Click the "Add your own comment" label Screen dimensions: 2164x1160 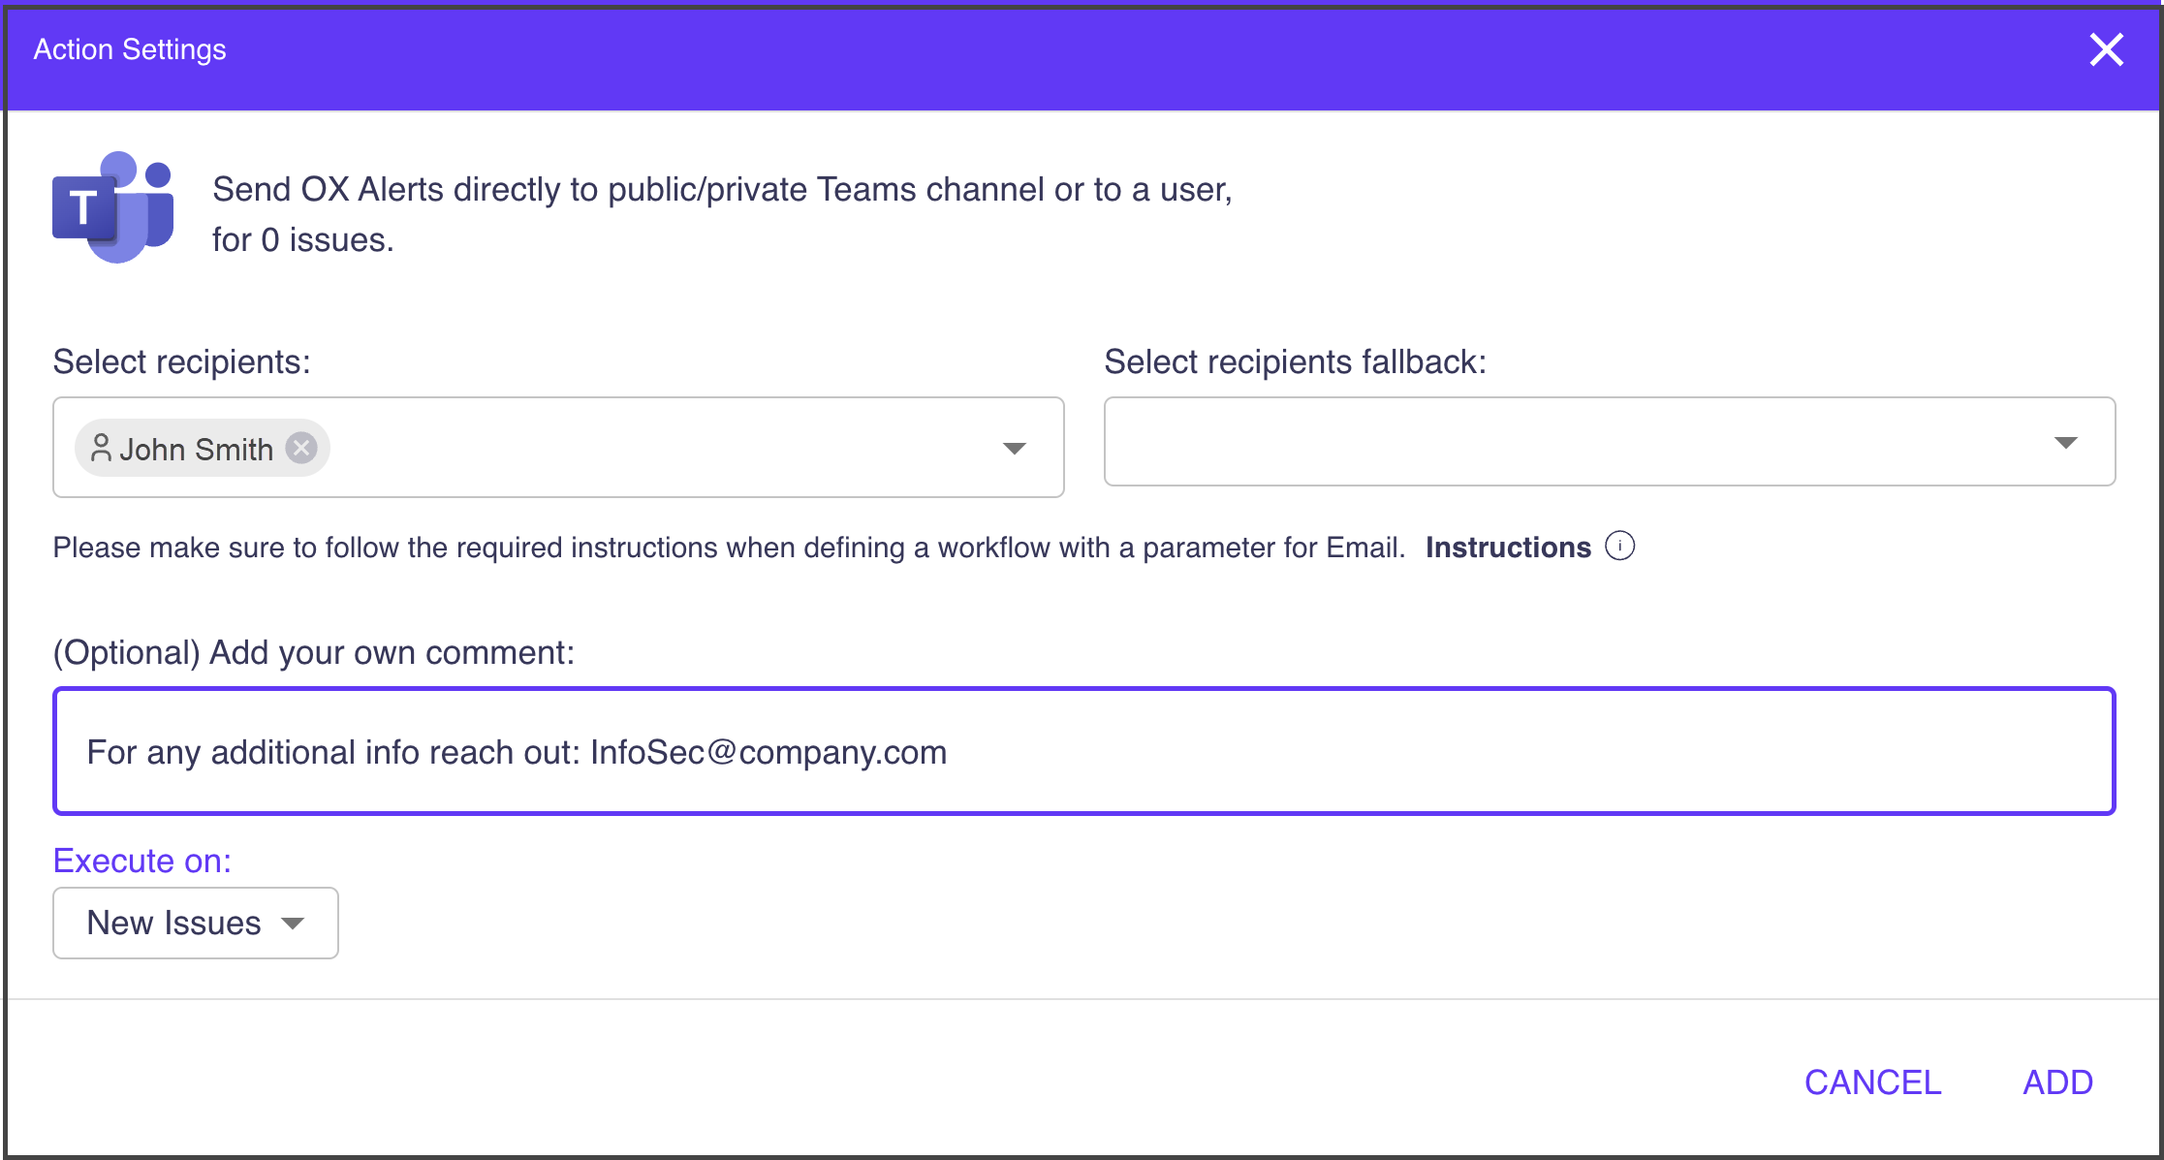pyautogui.click(x=314, y=652)
